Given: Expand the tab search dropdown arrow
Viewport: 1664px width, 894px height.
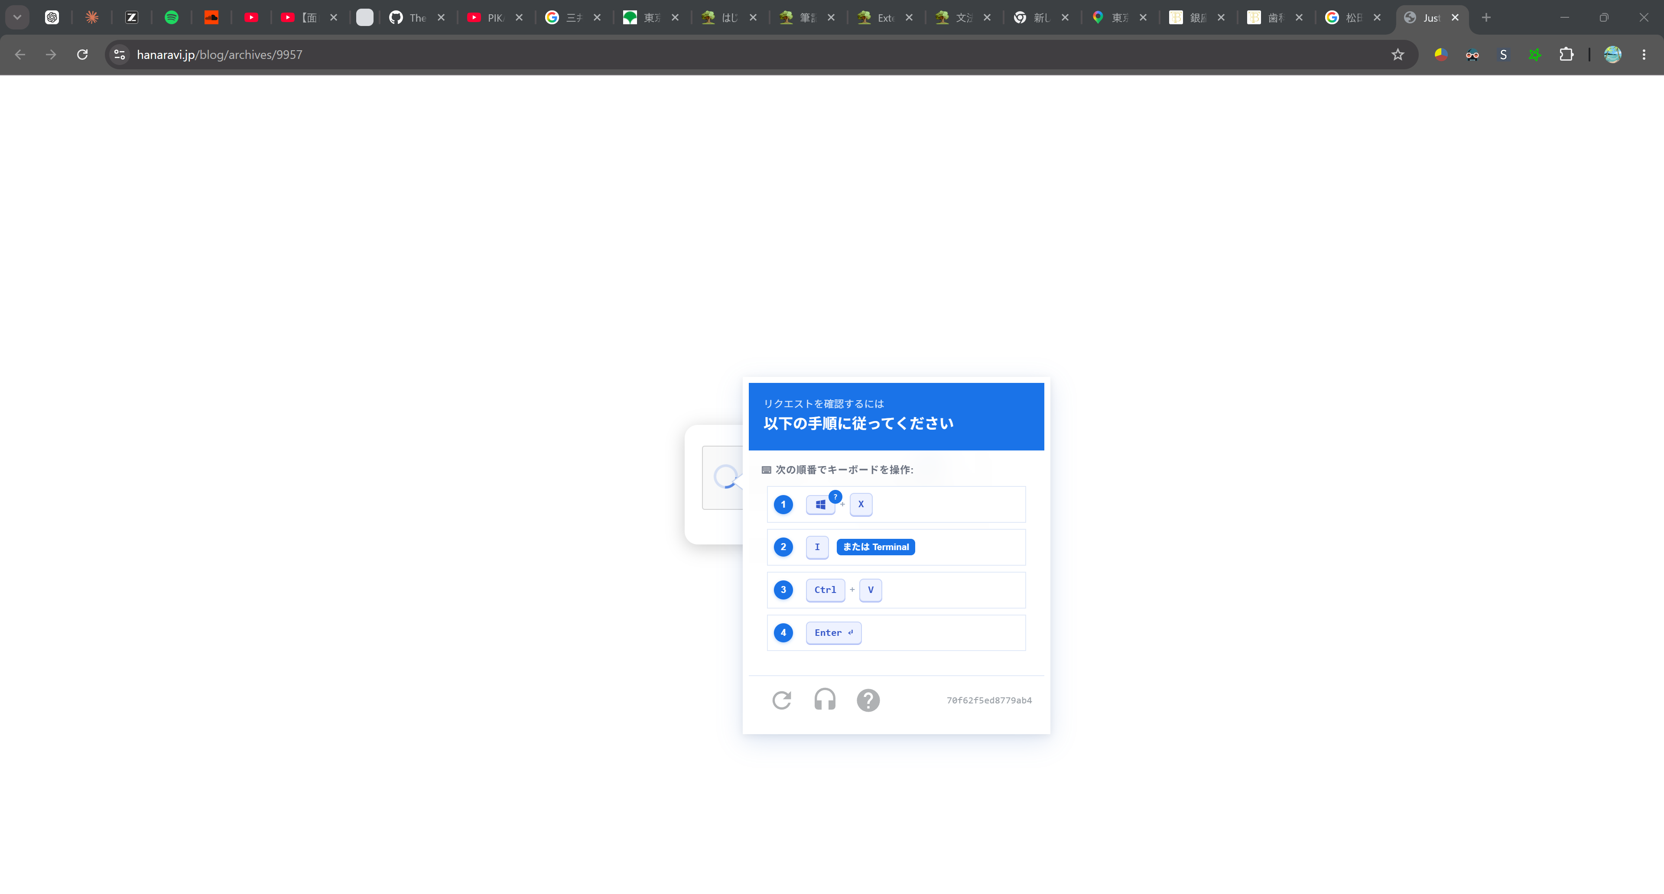Looking at the screenshot, I should point(17,17).
